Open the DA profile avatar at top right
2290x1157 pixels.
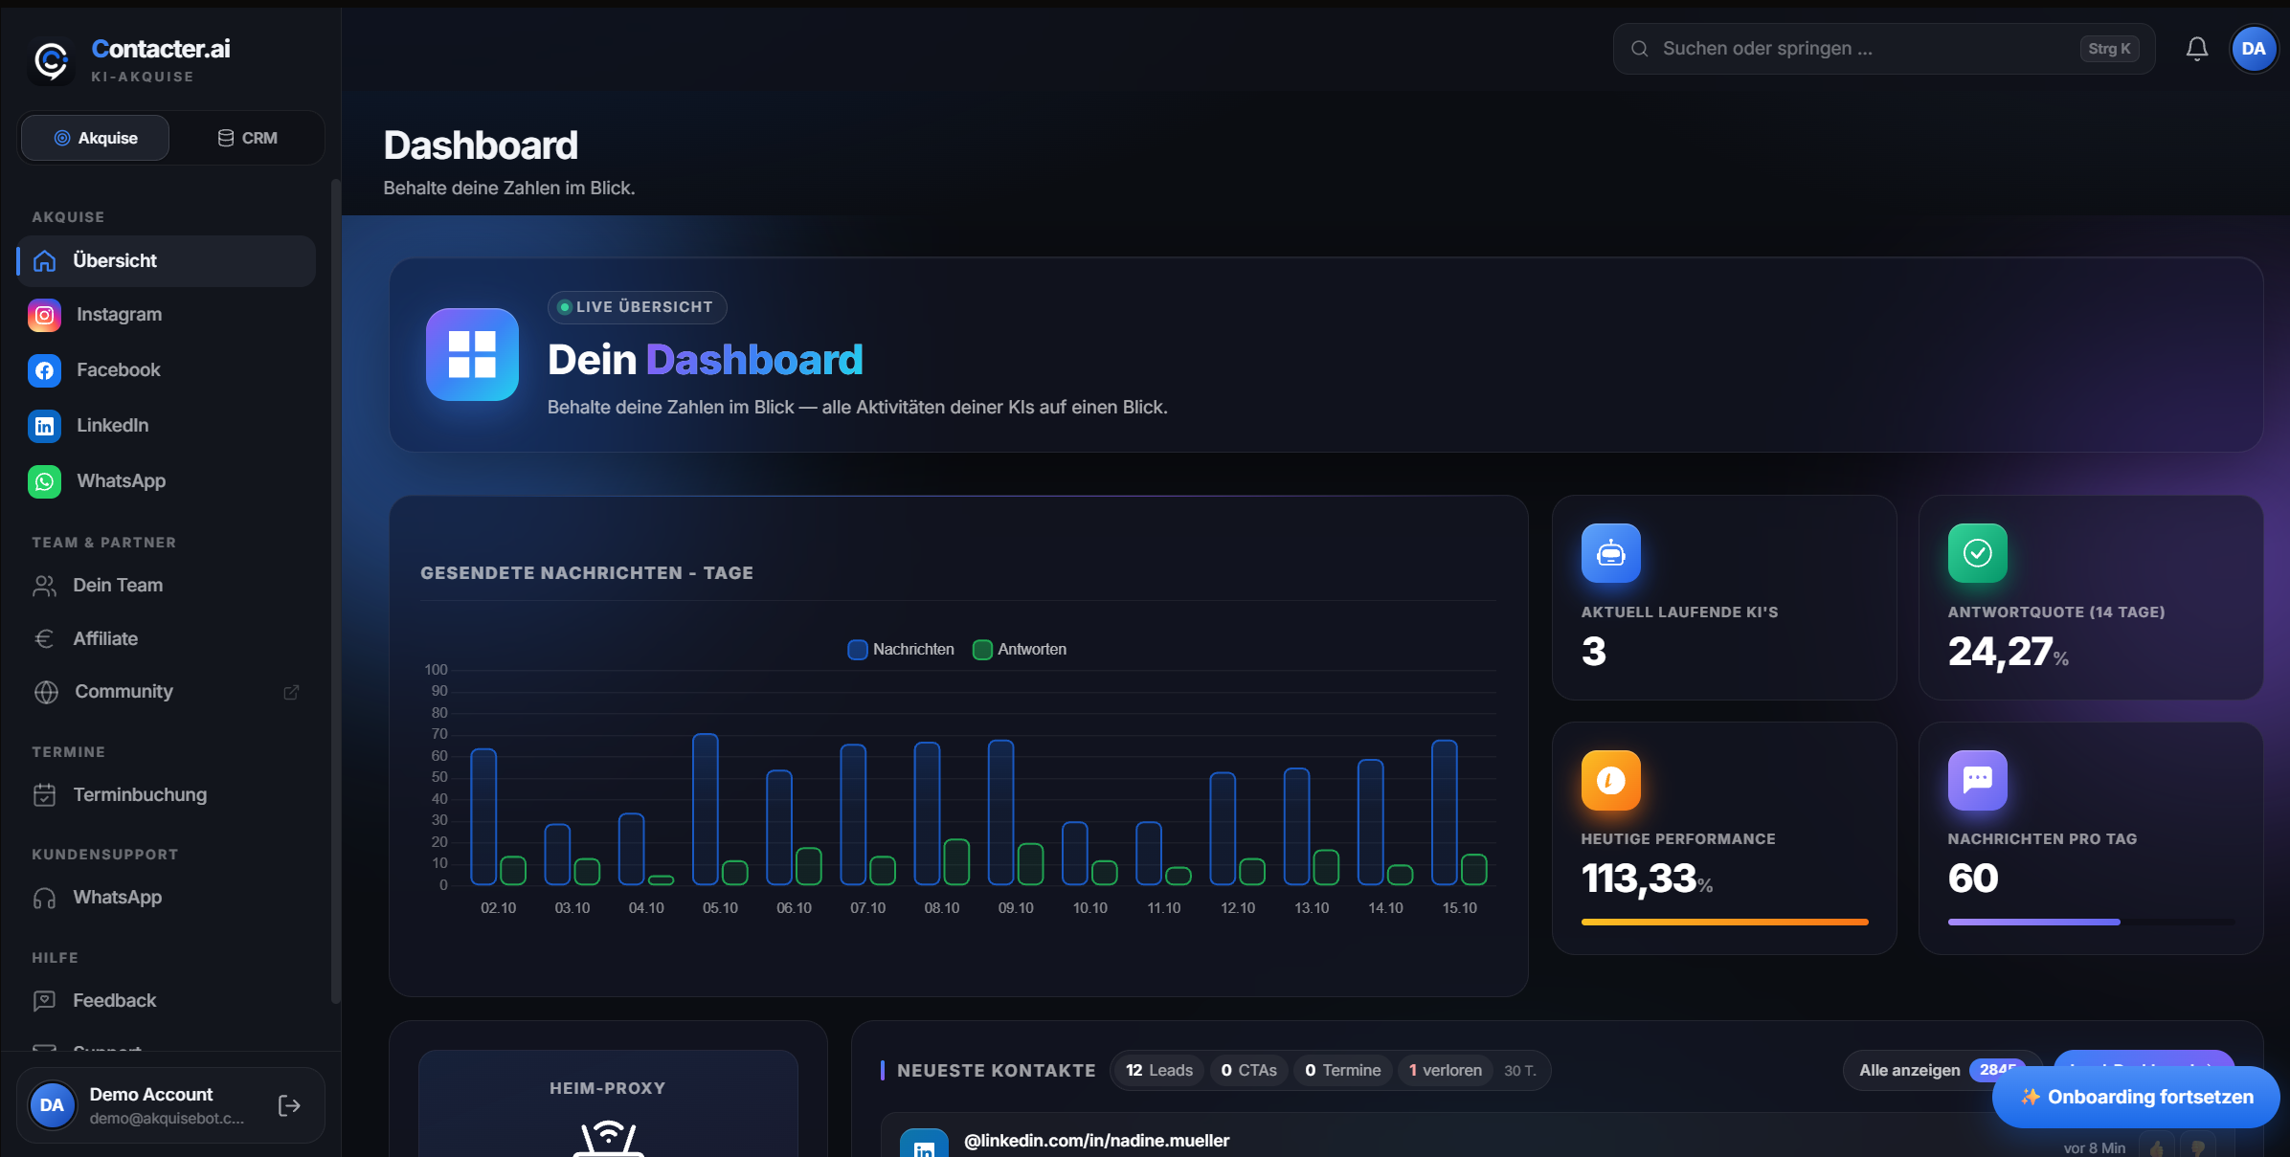(x=2254, y=49)
